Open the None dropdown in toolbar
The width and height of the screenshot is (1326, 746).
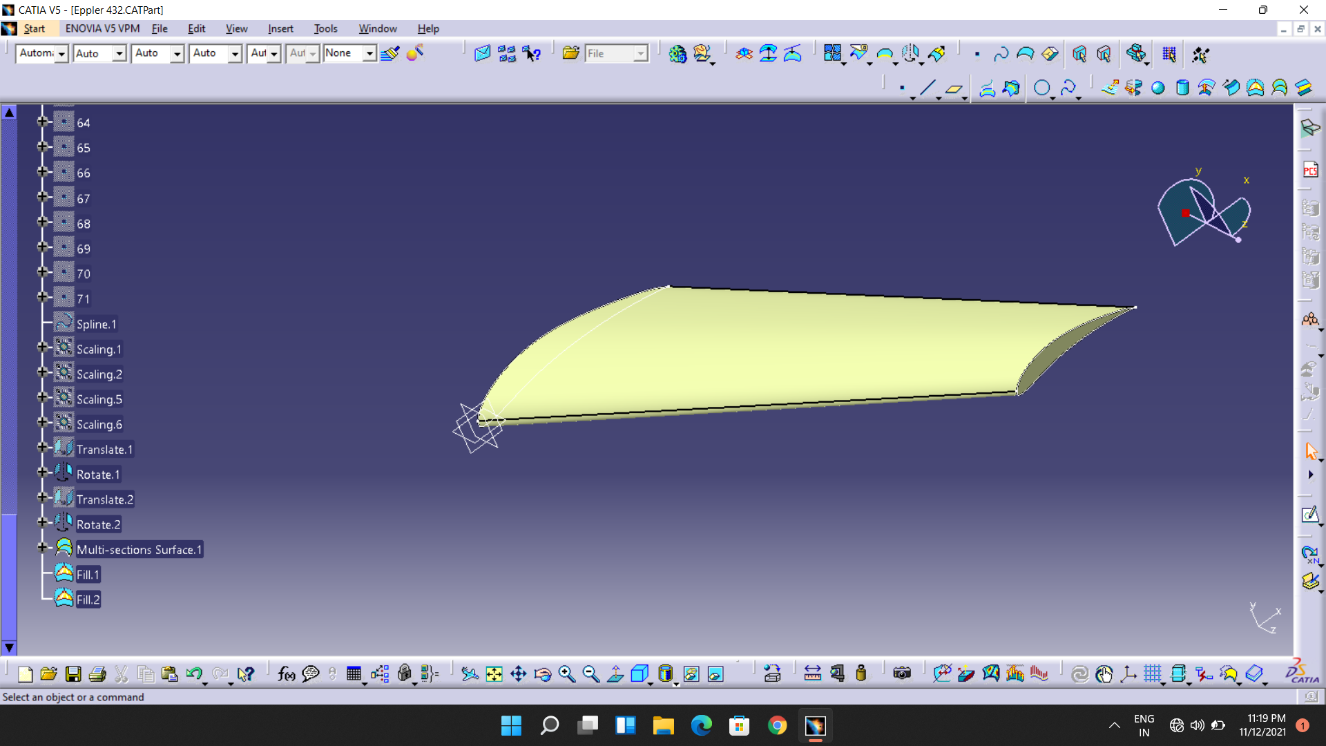369,53
